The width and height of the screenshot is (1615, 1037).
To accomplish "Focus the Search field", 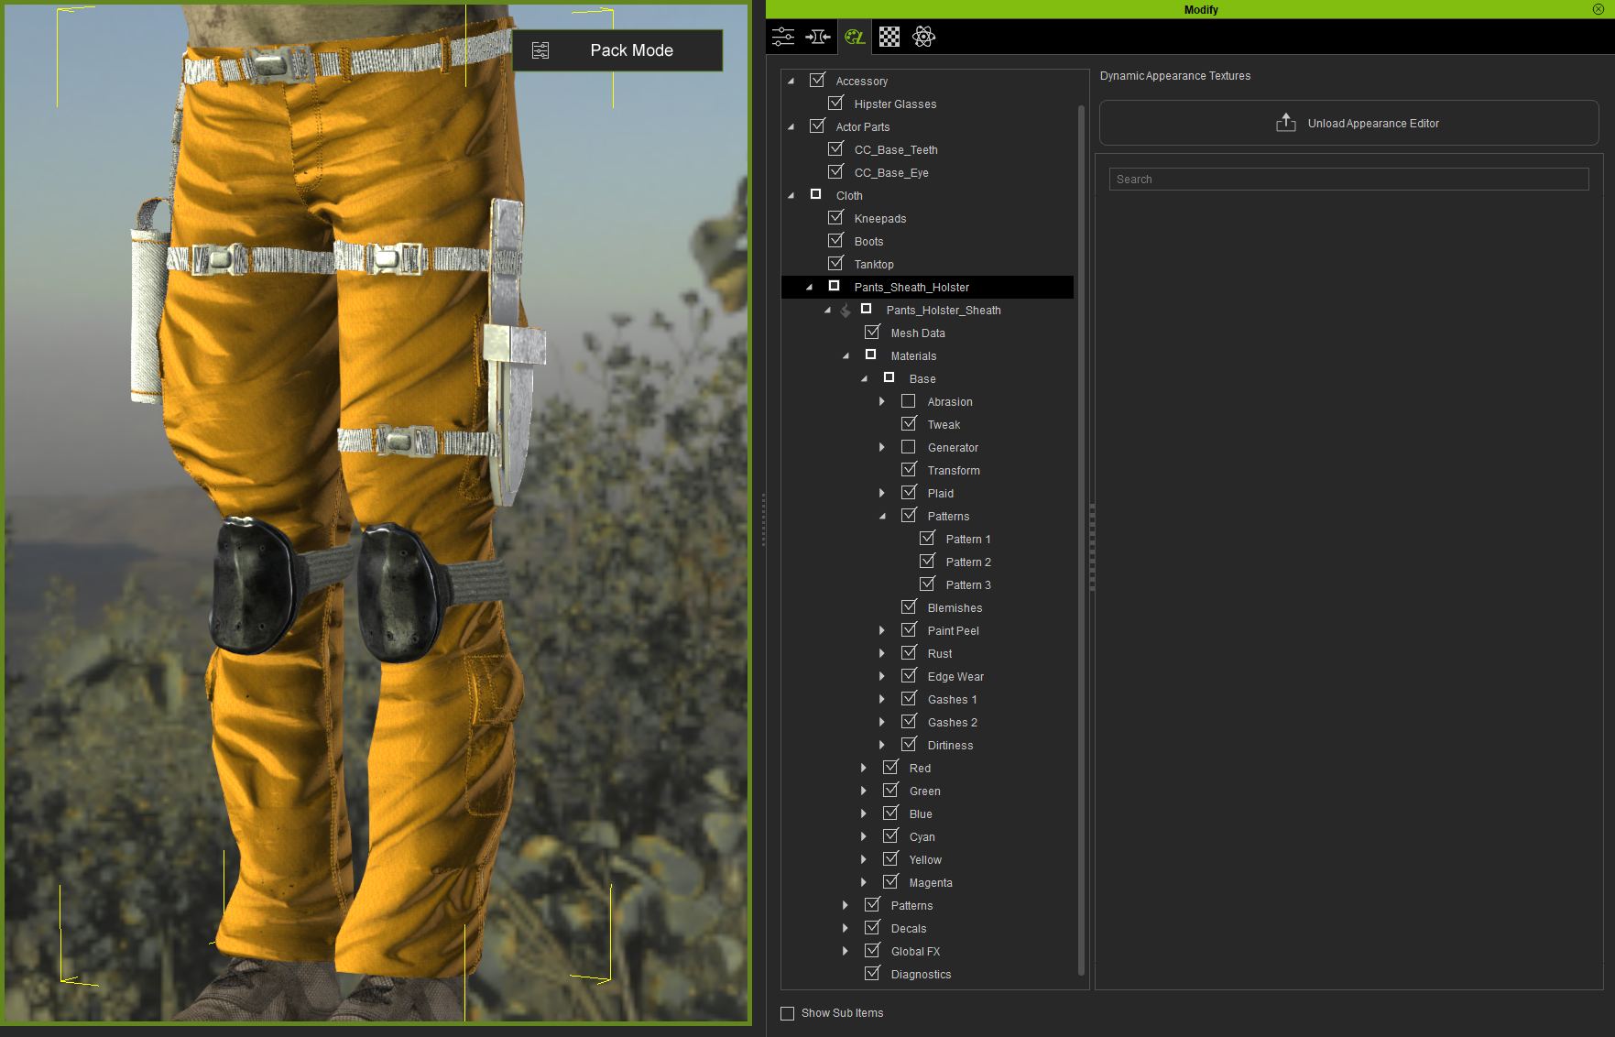I will [x=1348, y=180].
